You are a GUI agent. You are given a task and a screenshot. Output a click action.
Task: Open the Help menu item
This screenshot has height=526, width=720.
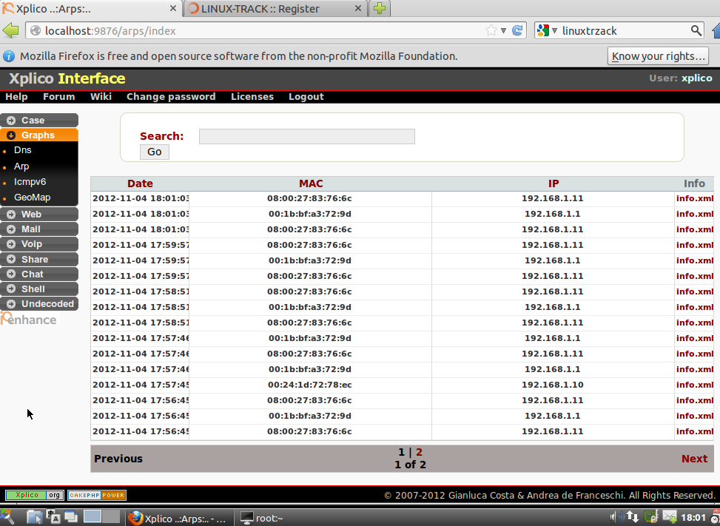coord(16,97)
